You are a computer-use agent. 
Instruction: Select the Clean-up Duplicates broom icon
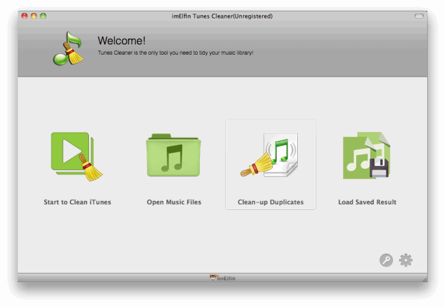269,155
